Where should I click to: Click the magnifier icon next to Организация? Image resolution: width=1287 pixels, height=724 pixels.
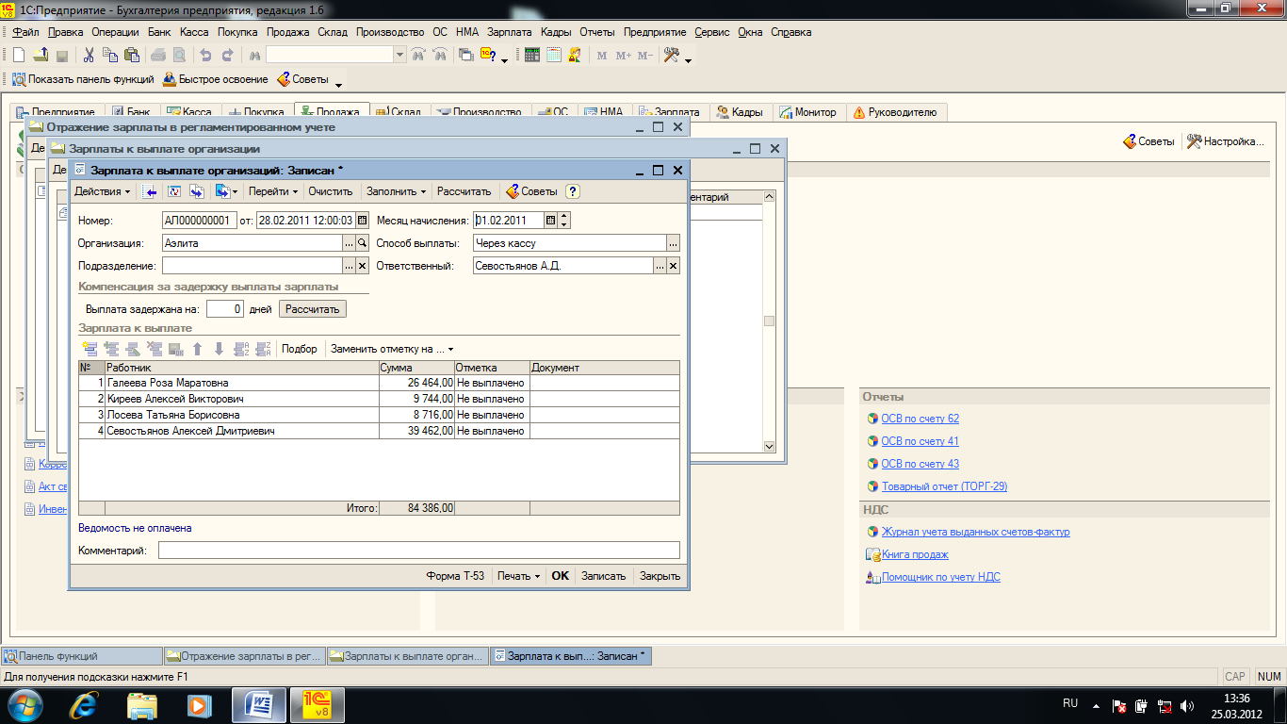362,243
